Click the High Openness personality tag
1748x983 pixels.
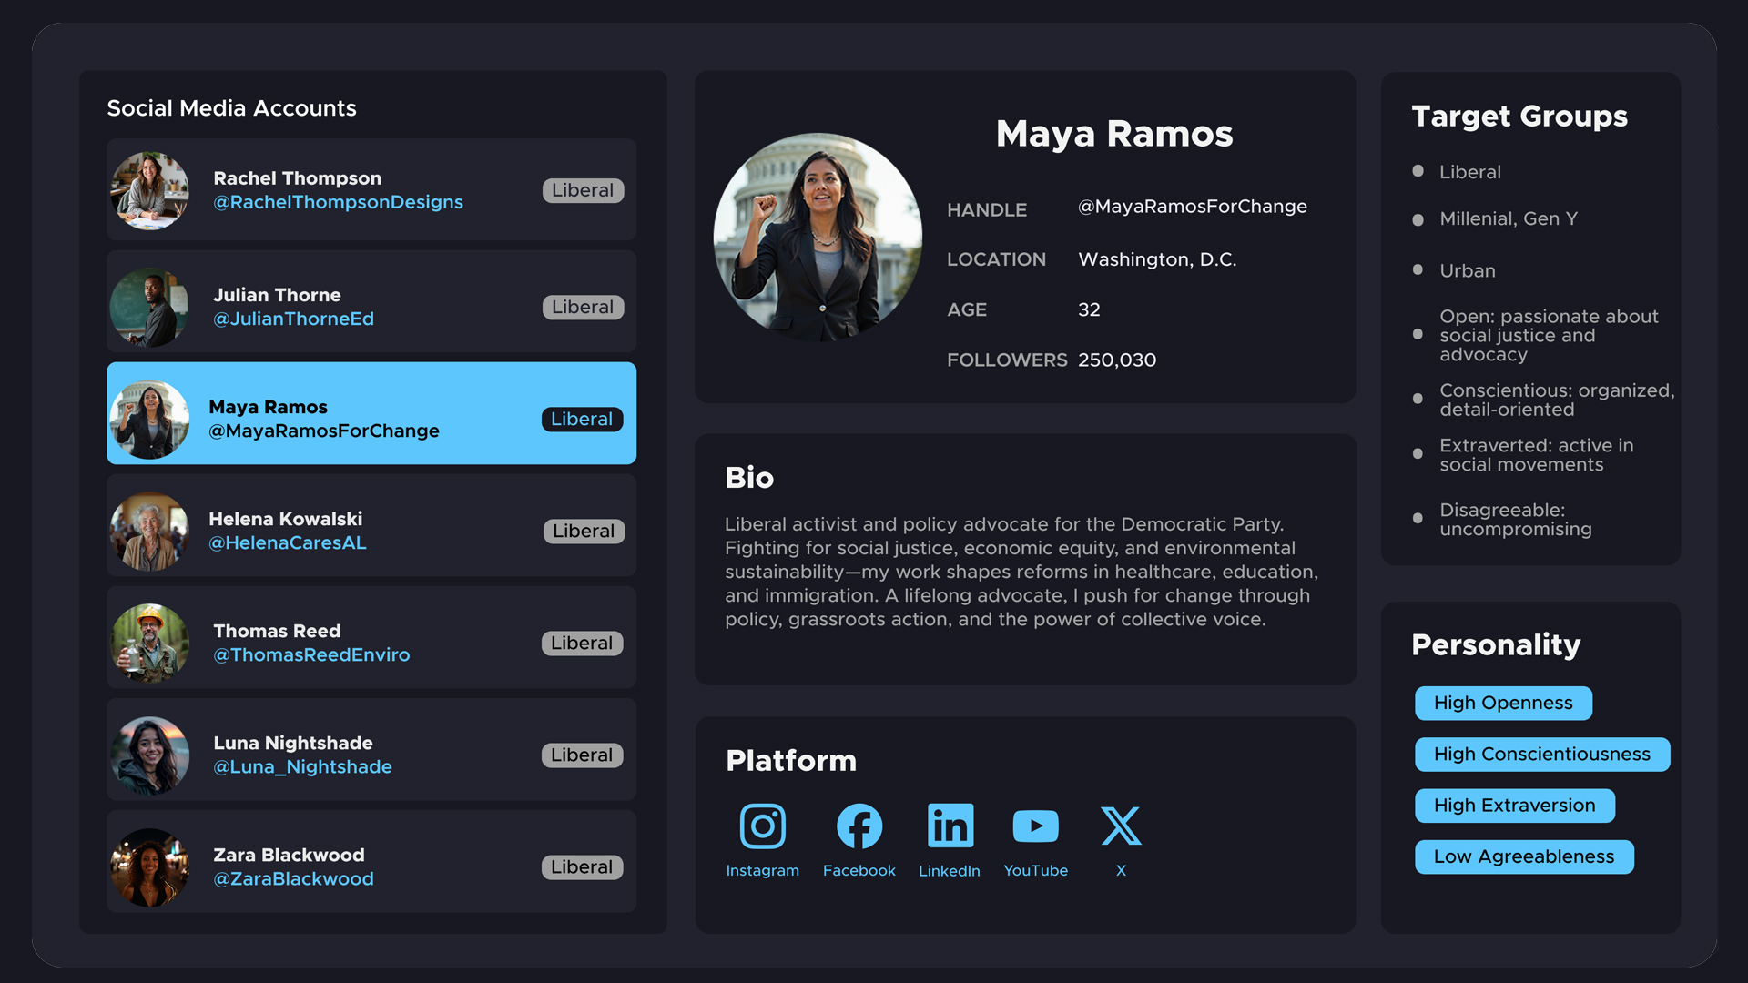click(1502, 703)
